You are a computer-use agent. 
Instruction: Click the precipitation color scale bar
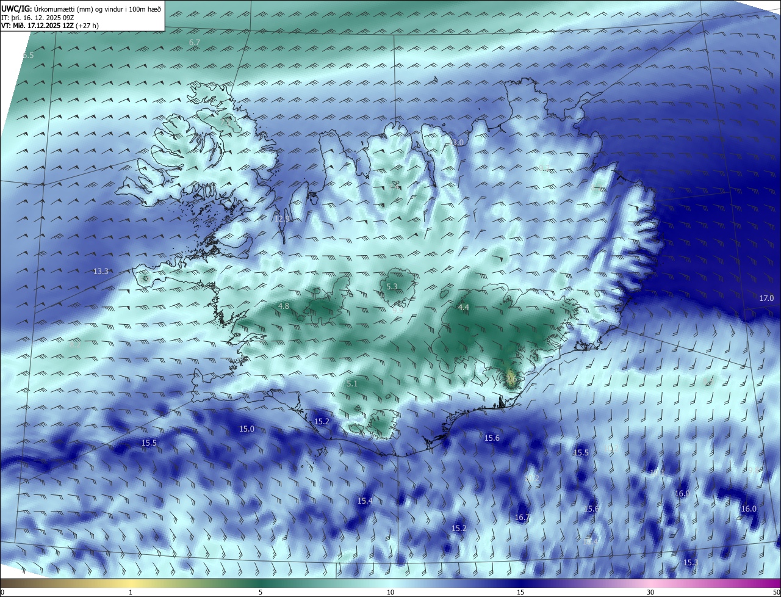tap(390, 583)
